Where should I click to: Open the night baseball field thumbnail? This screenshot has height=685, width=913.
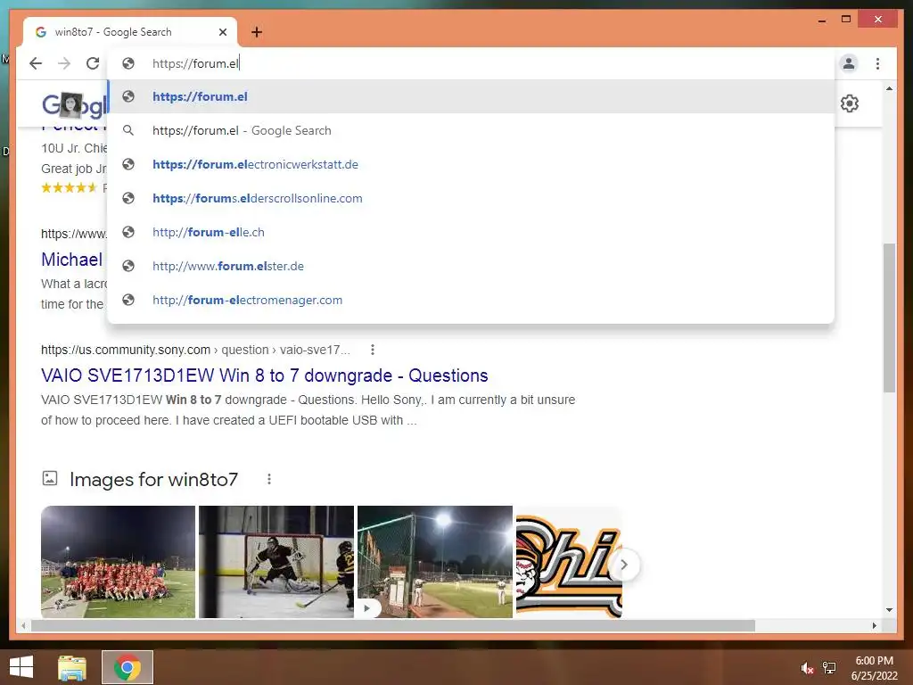click(x=435, y=562)
